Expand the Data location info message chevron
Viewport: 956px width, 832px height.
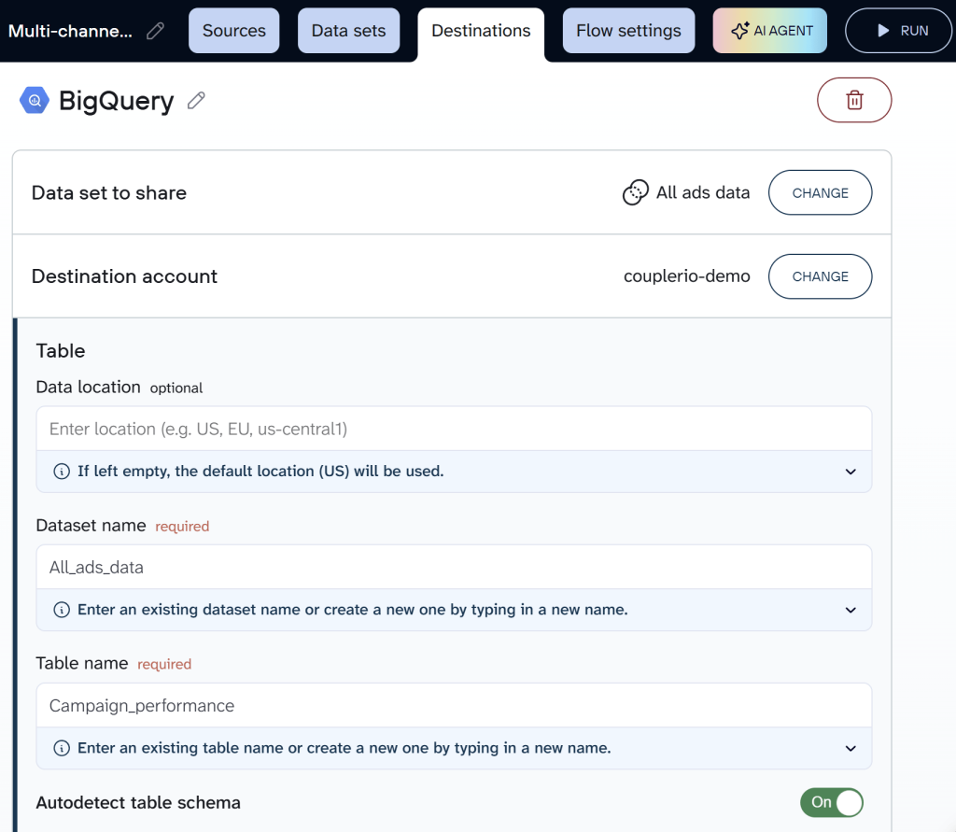click(x=851, y=472)
